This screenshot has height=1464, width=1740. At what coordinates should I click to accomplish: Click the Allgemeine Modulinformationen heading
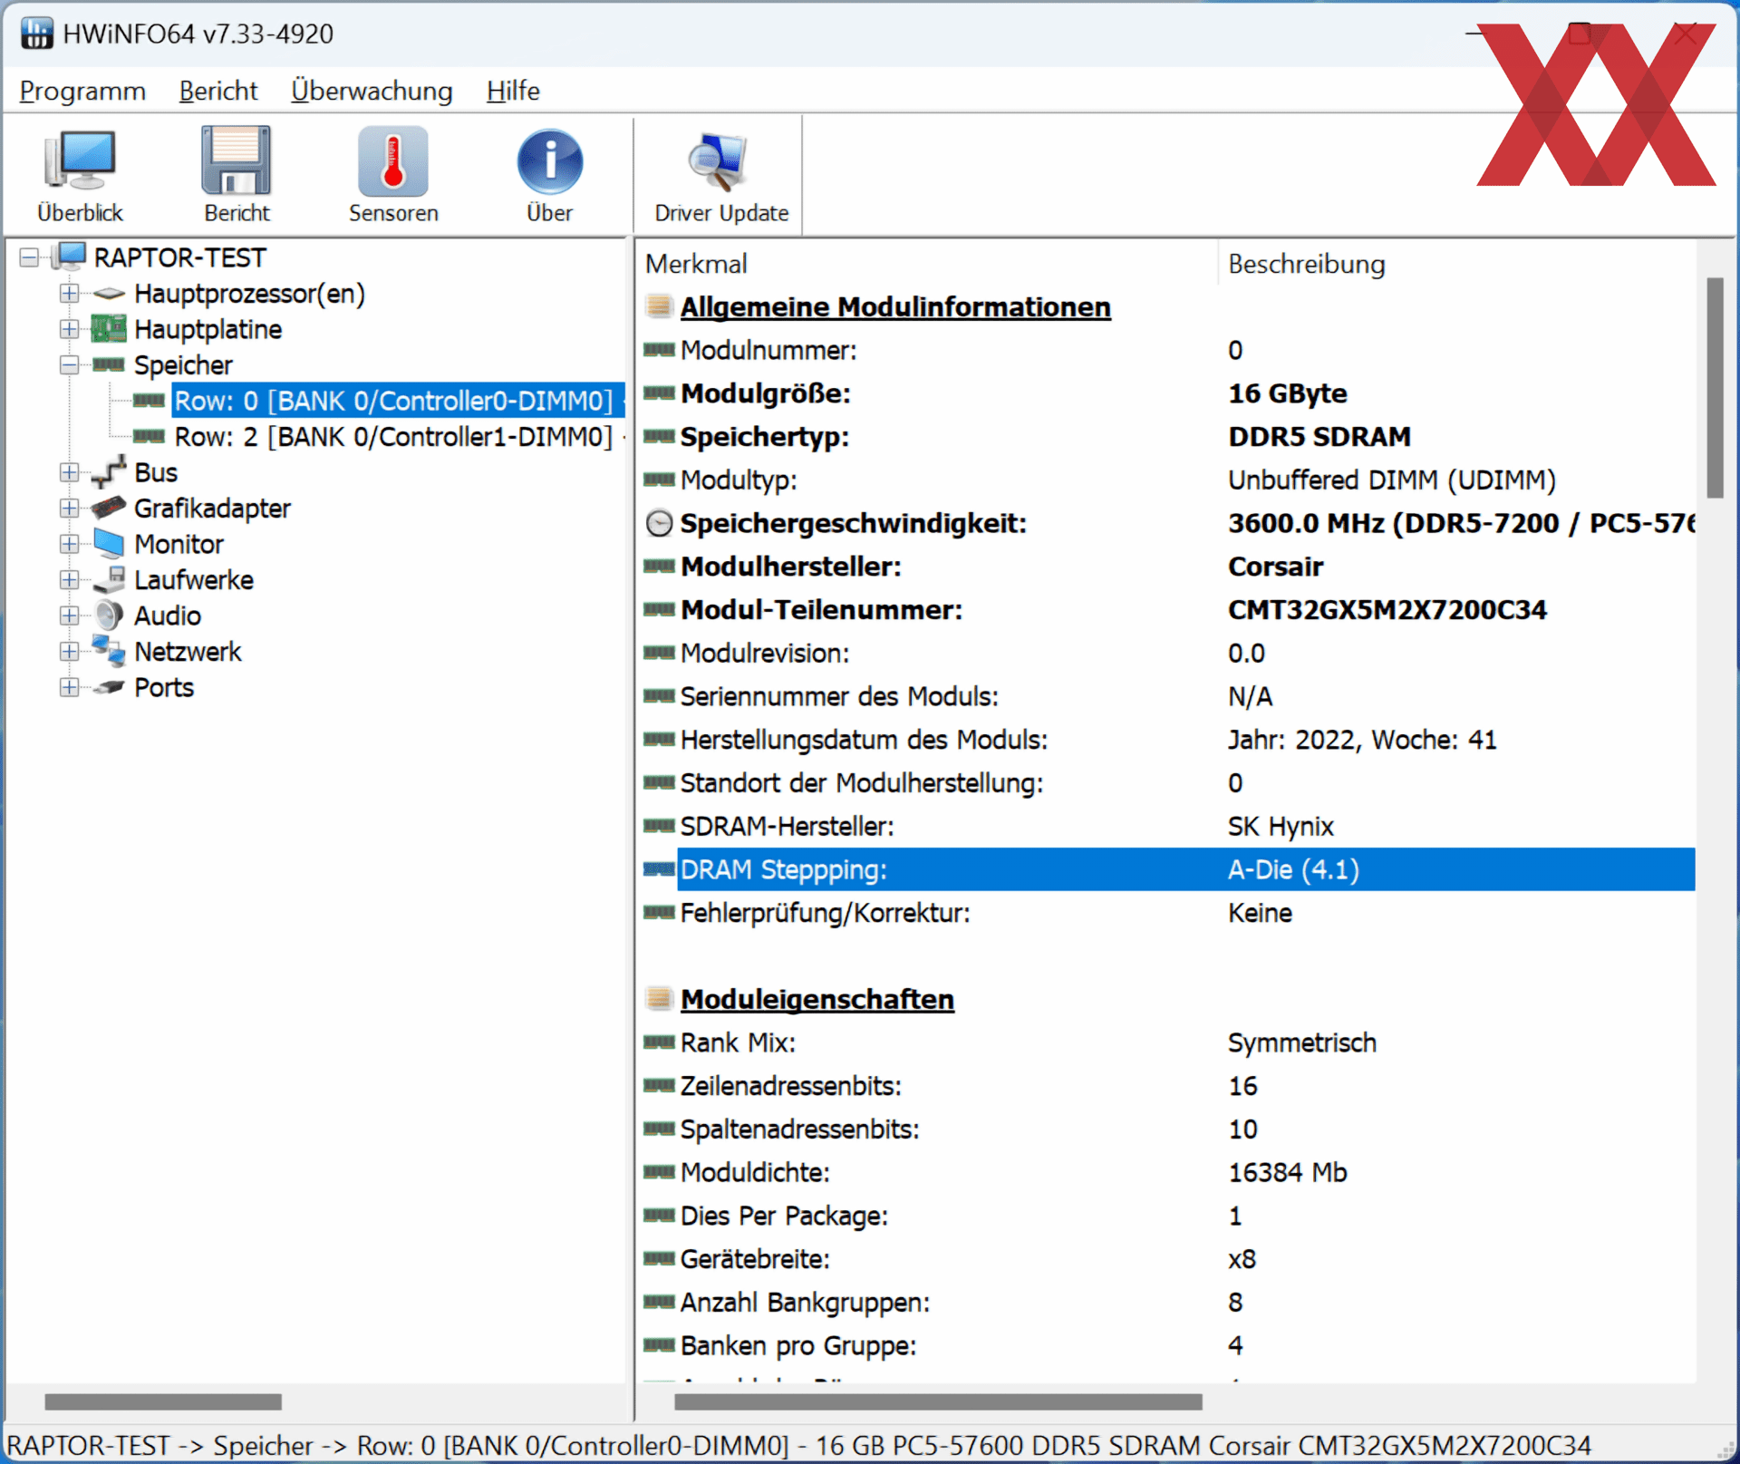coord(895,306)
